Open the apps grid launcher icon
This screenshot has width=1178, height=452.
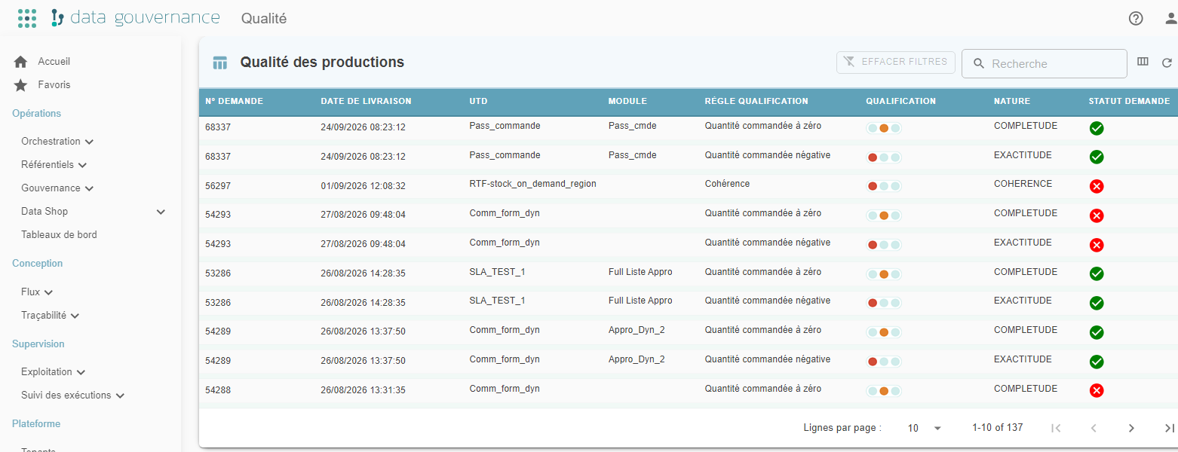27,18
